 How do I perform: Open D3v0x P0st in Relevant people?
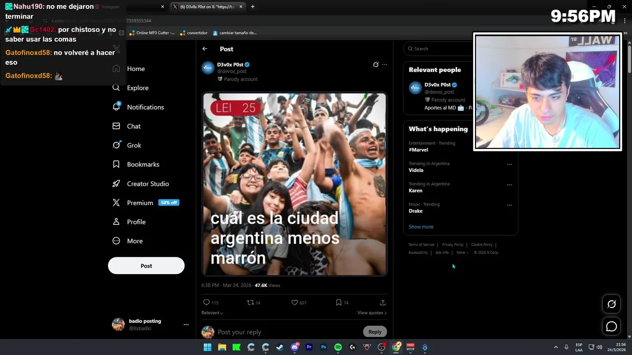[437, 85]
